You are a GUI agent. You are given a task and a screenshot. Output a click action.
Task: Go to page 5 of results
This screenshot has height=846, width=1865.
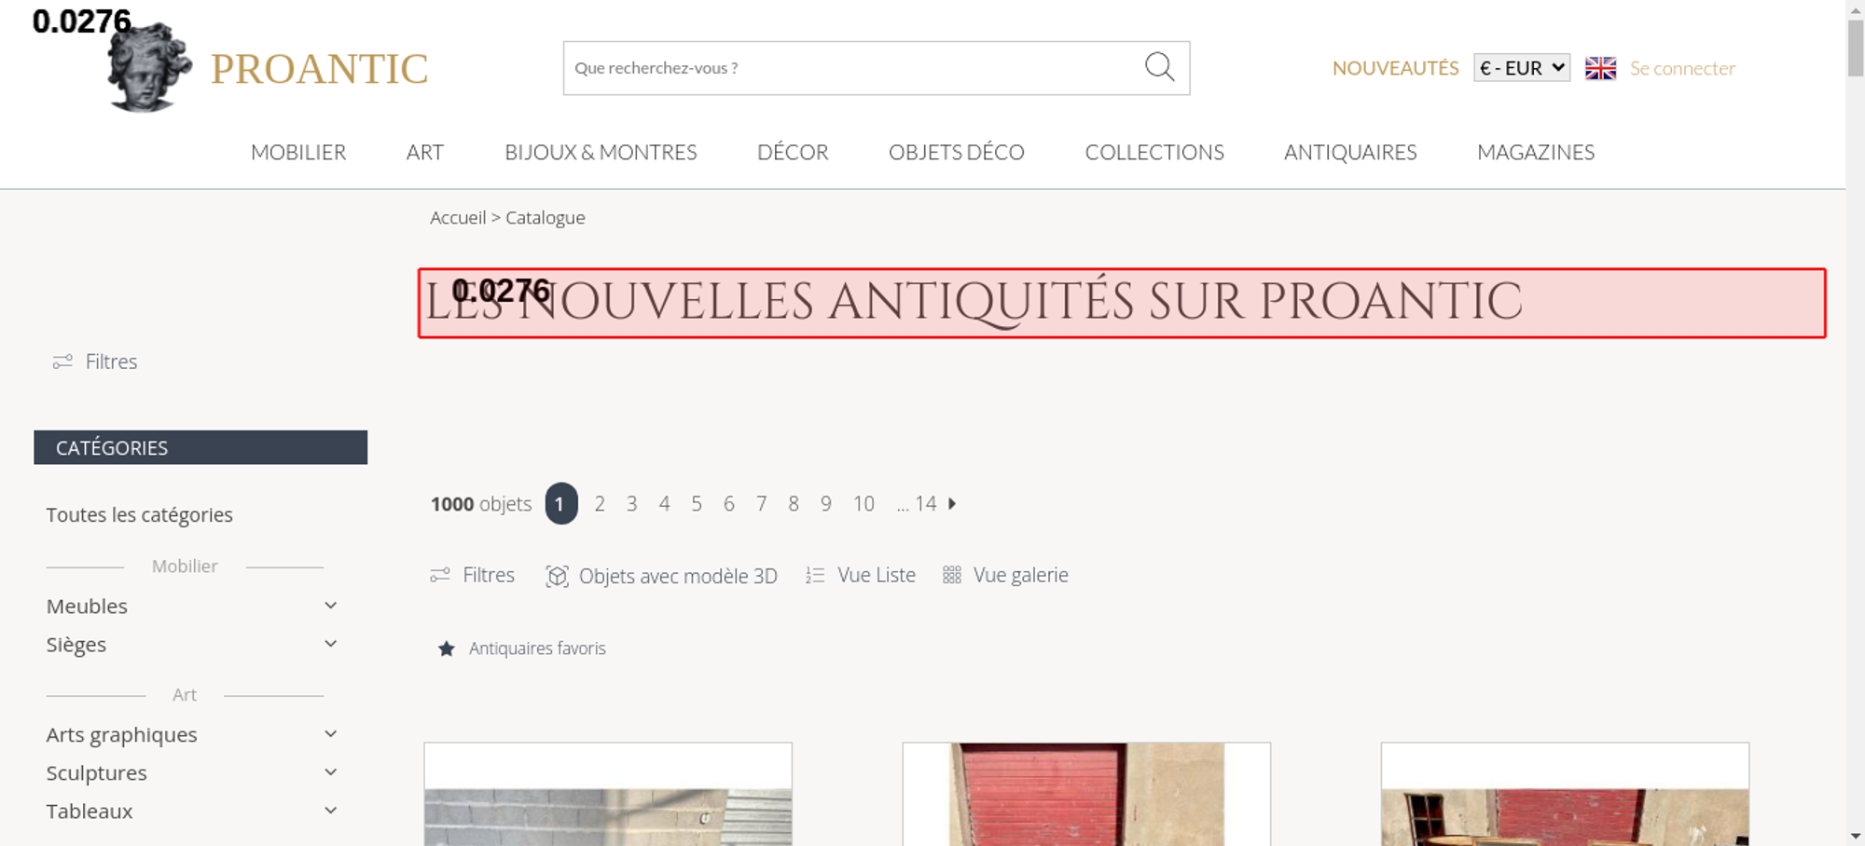[697, 503]
